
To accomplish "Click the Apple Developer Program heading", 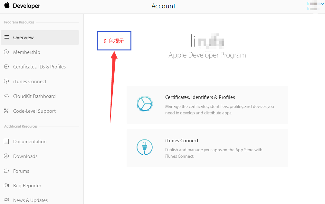I will click(x=207, y=55).
